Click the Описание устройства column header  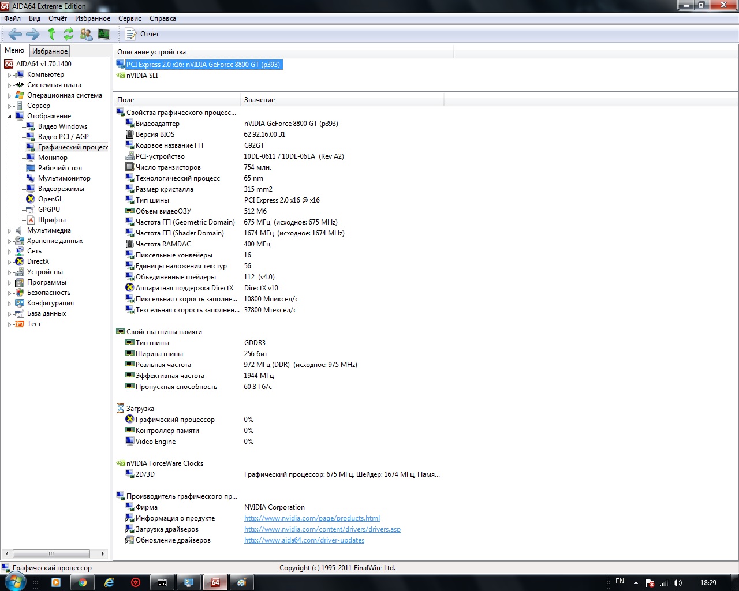(283, 52)
